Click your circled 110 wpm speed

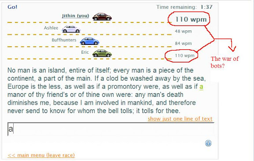[191, 19]
